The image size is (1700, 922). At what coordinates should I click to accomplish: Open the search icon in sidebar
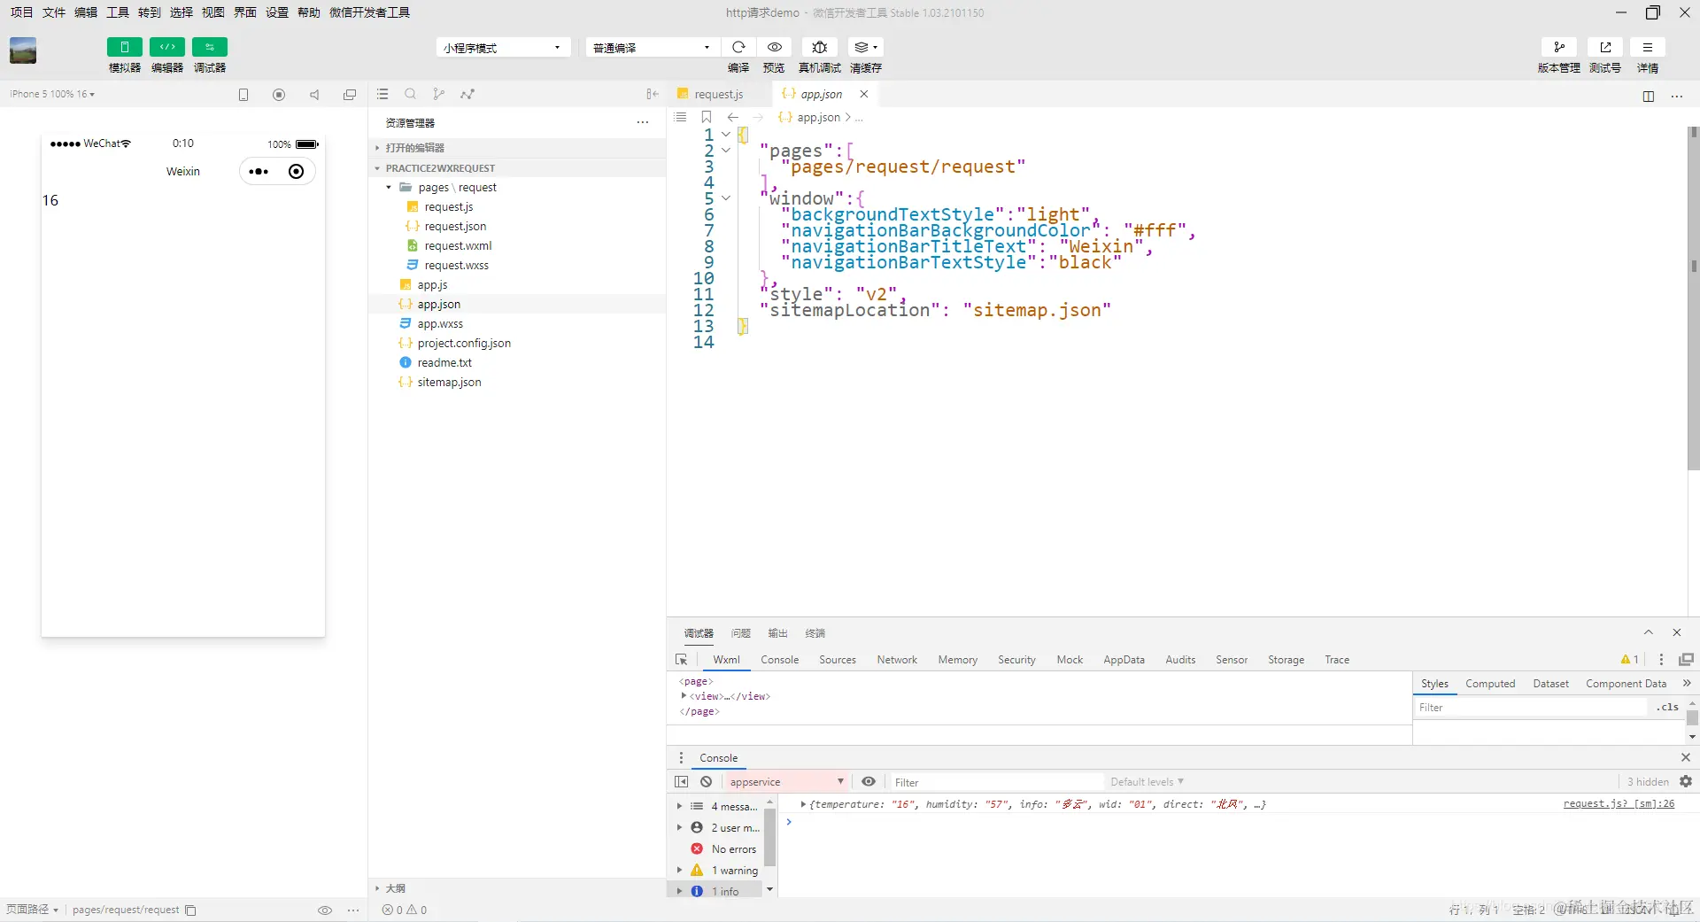click(411, 94)
